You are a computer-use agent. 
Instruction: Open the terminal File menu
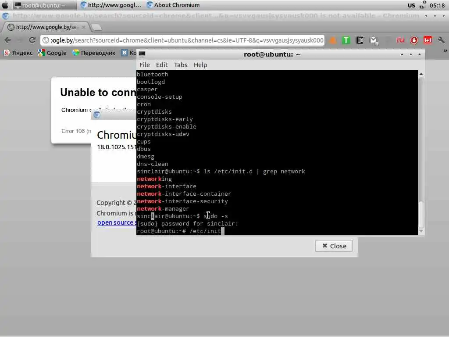pyautogui.click(x=145, y=65)
